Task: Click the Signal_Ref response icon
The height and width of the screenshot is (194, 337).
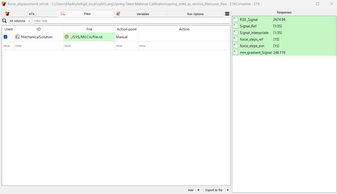Action: tap(236, 26)
